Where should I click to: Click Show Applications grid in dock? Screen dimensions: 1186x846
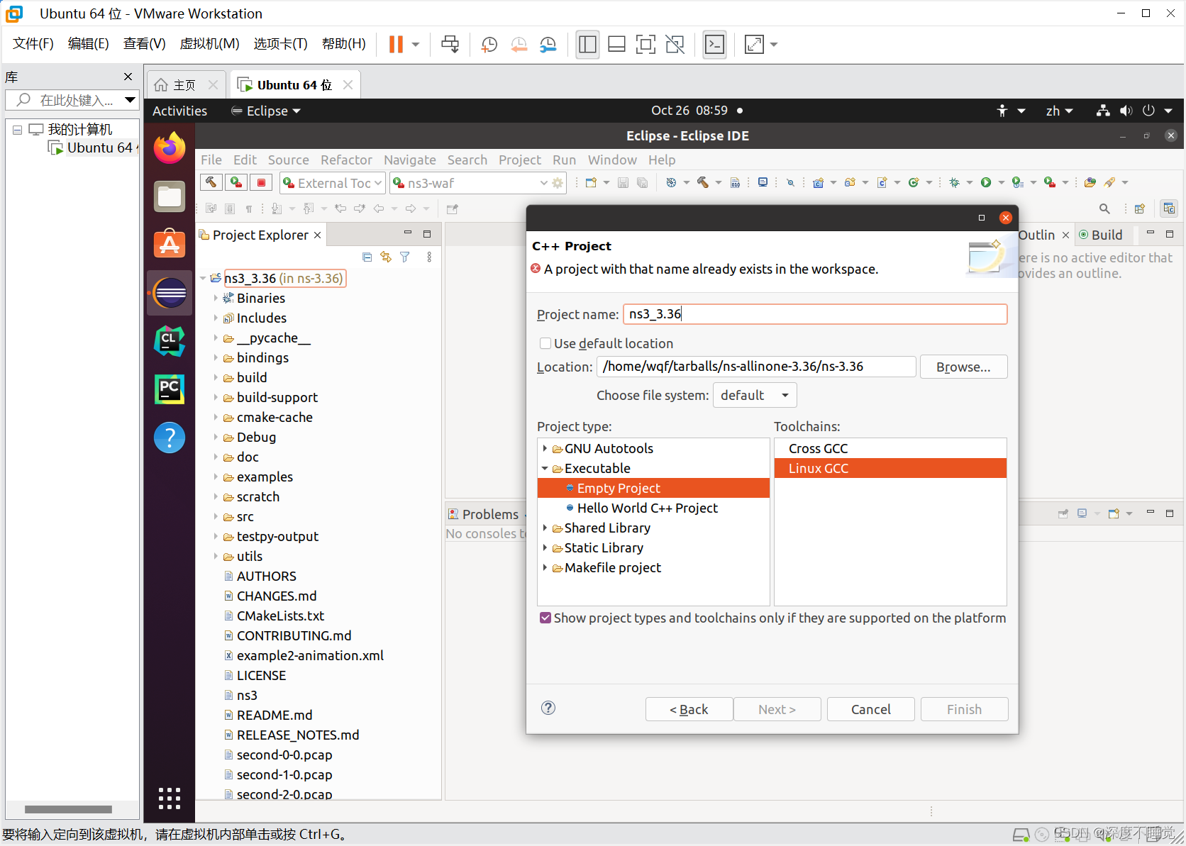(x=170, y=798)
